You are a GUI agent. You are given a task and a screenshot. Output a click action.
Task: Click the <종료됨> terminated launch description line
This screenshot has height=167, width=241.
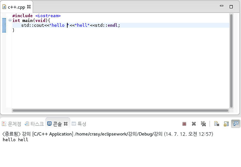(x=107, y=134)
